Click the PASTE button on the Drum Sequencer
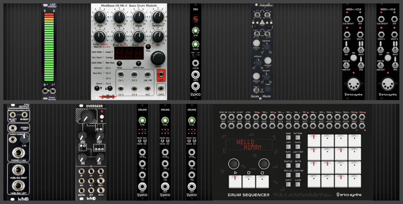The width and height of the screenshot is (403, 204). (298, 146)
